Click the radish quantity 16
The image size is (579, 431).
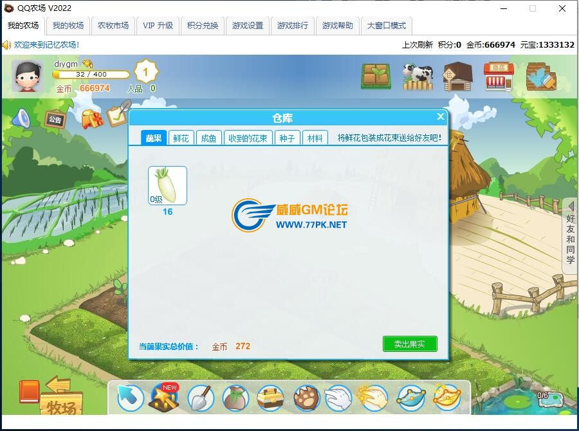pos(167,212)
